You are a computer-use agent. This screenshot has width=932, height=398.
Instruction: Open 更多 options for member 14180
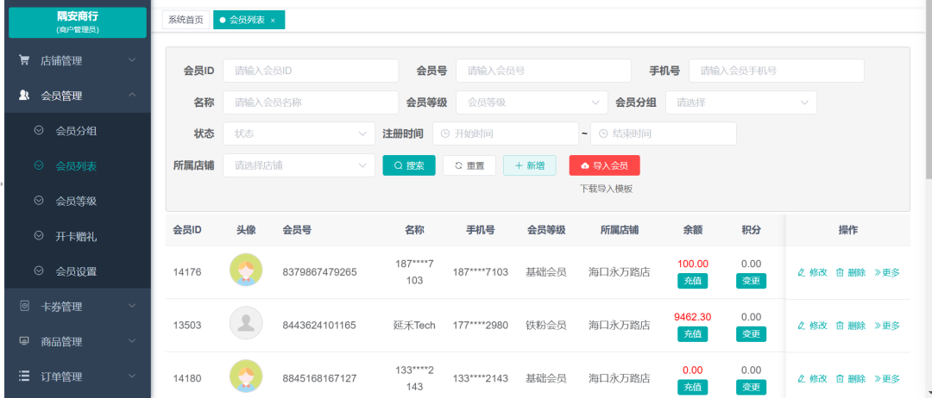pos(886,378)
